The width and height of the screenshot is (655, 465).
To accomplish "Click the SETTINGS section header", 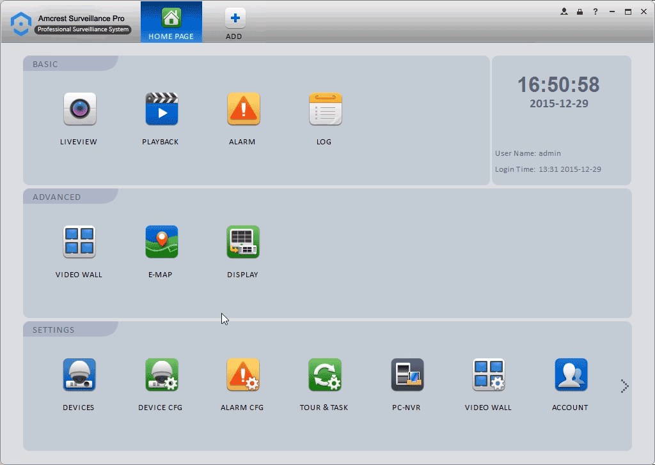I will (54, 330).
